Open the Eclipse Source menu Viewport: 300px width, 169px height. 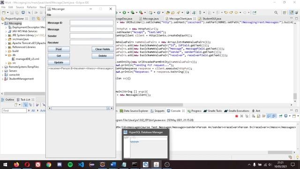coord(20,7)
